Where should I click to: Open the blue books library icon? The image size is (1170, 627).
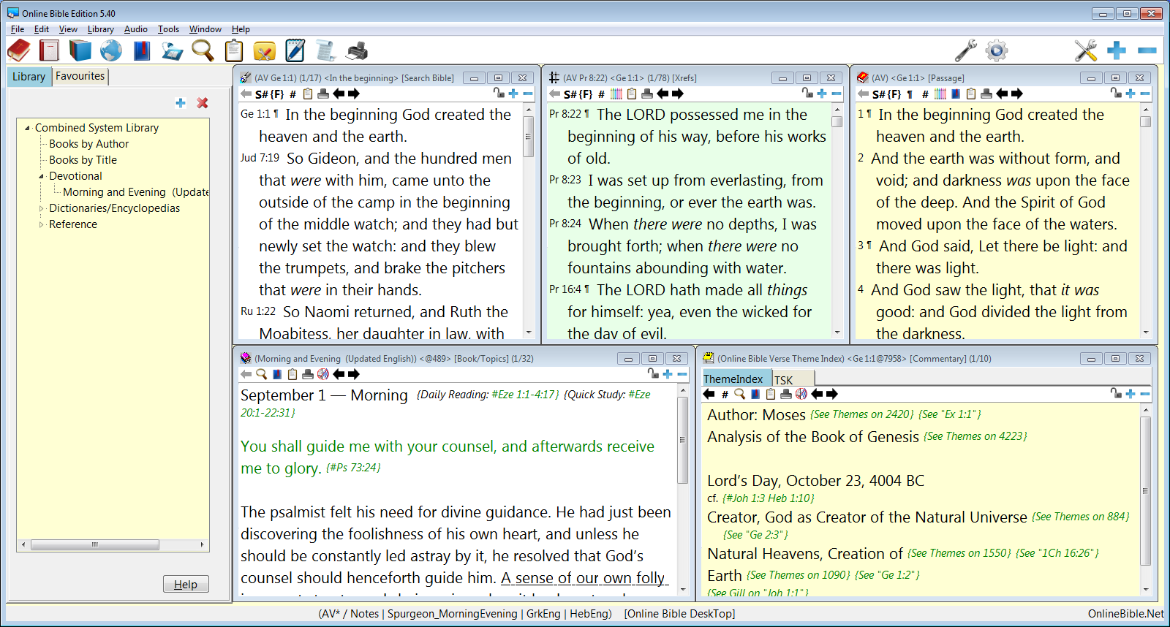point(80,50)
